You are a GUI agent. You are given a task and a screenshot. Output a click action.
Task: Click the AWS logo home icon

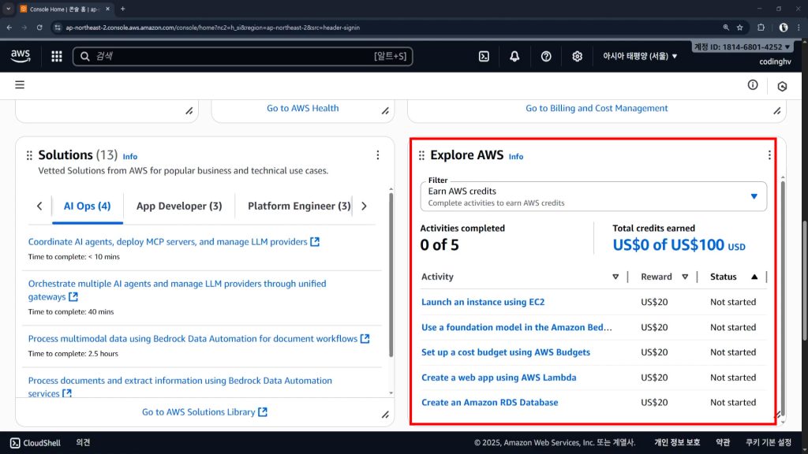coord(21,56)
